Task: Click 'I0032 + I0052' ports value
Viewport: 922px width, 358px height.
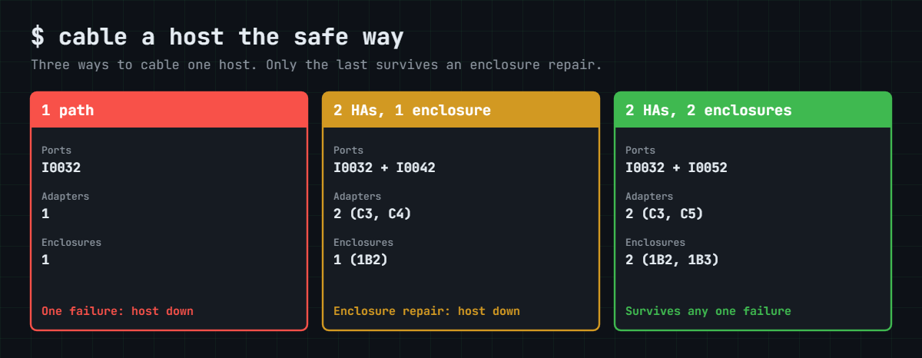Action: (x=676, y=167)
